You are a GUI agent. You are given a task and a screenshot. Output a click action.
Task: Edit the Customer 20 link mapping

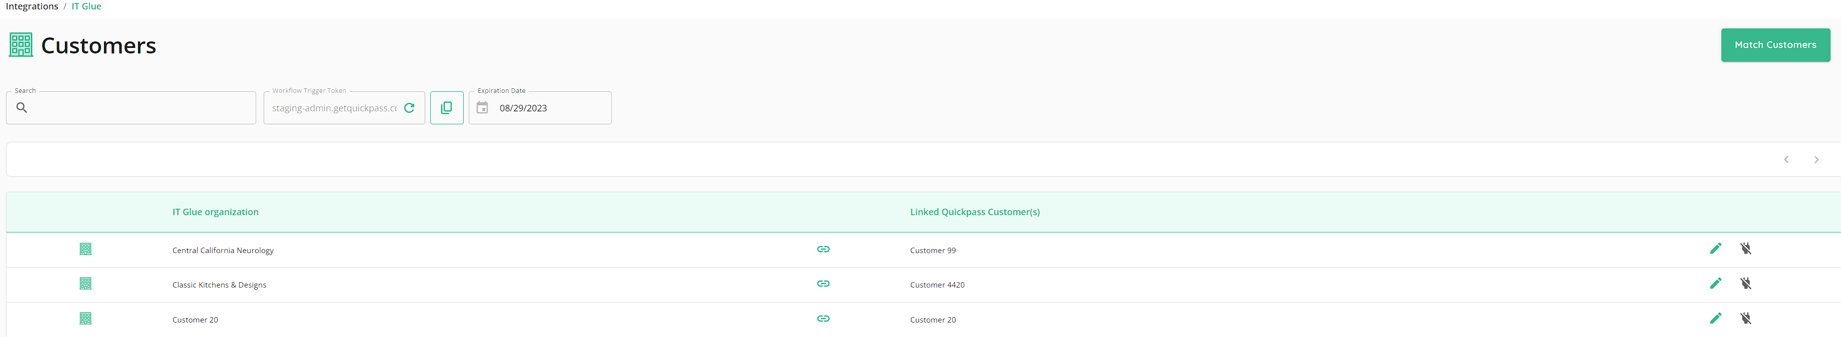click(1715, 319)
